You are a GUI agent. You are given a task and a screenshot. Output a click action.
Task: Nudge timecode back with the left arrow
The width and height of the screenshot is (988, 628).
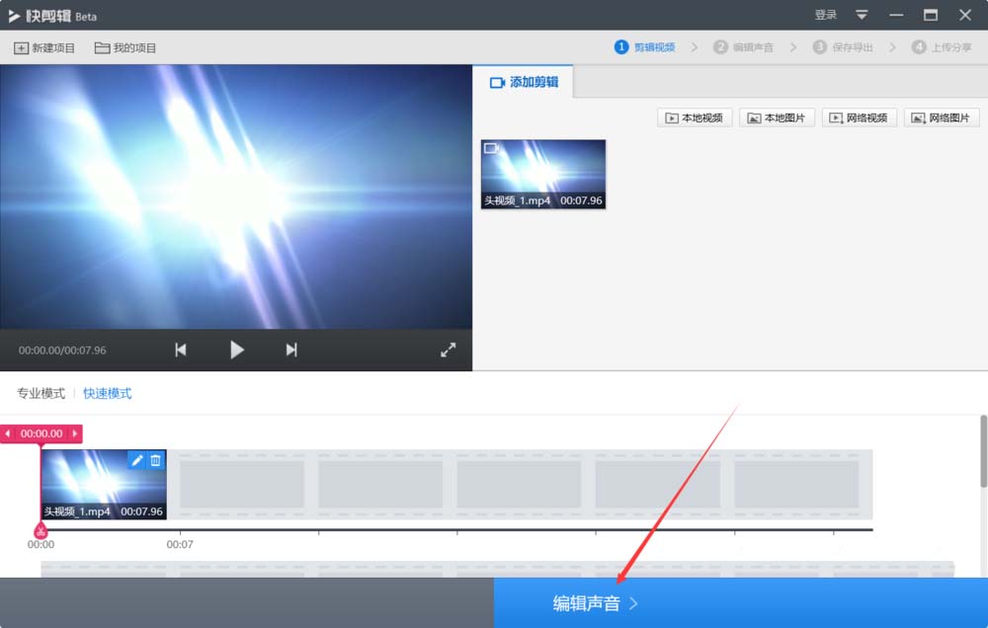click(x=8, y=433)
